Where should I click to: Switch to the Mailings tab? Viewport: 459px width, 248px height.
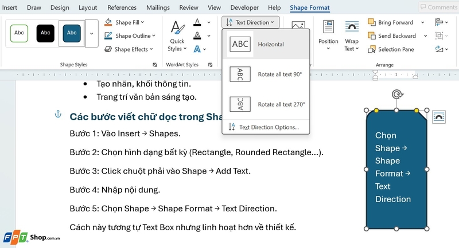(x=158, y=7)
